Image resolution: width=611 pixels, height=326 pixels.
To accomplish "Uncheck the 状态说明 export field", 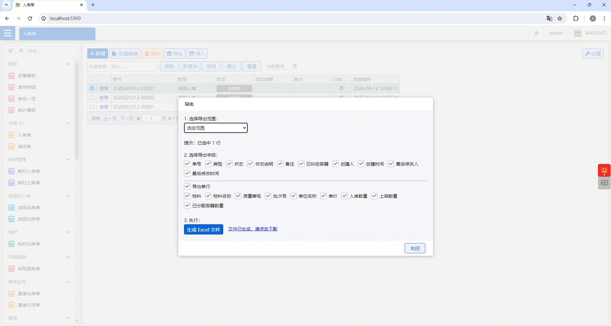I will (x=250, y=164).
